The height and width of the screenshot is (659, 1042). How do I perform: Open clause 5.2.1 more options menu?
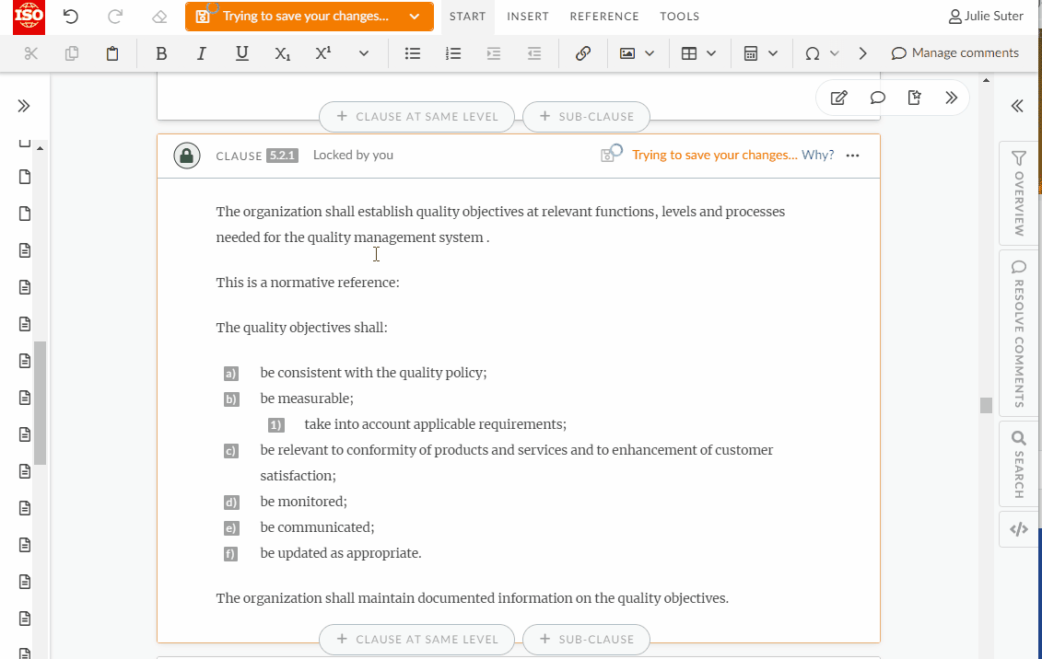coord(852,156)
